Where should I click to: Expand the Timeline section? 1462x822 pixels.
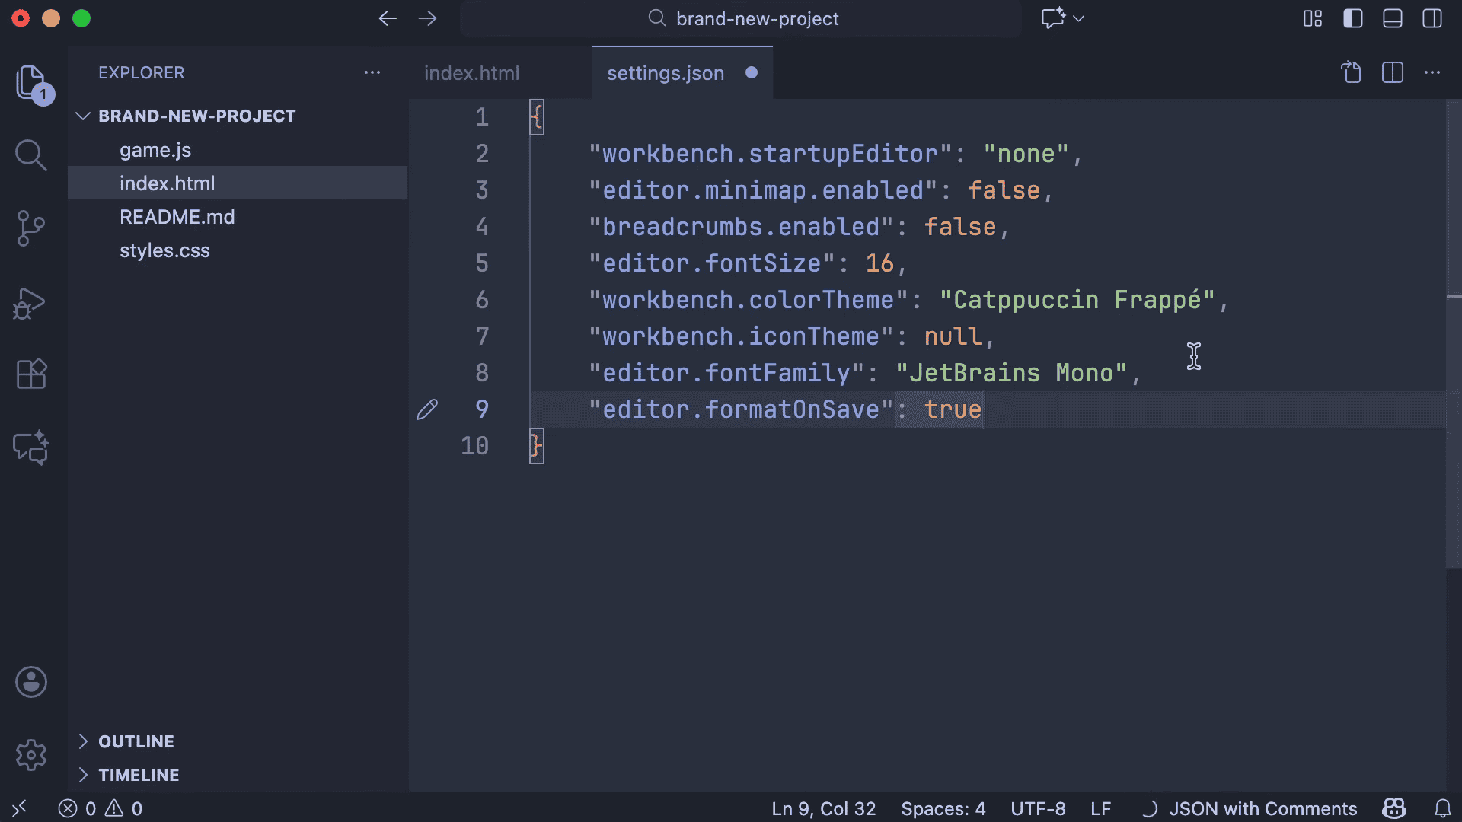[139, 775]
